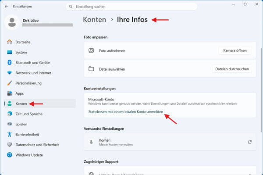This screenshot has height=175, width=263.
Task: Click the Spielen gamepad icon
Action: pyautogui.click(x=10, y=124)
